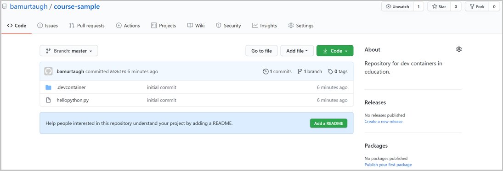Screen dimensions: 503x171
Task: Click the .devcontainer folder icon
Action: point(48,87)
